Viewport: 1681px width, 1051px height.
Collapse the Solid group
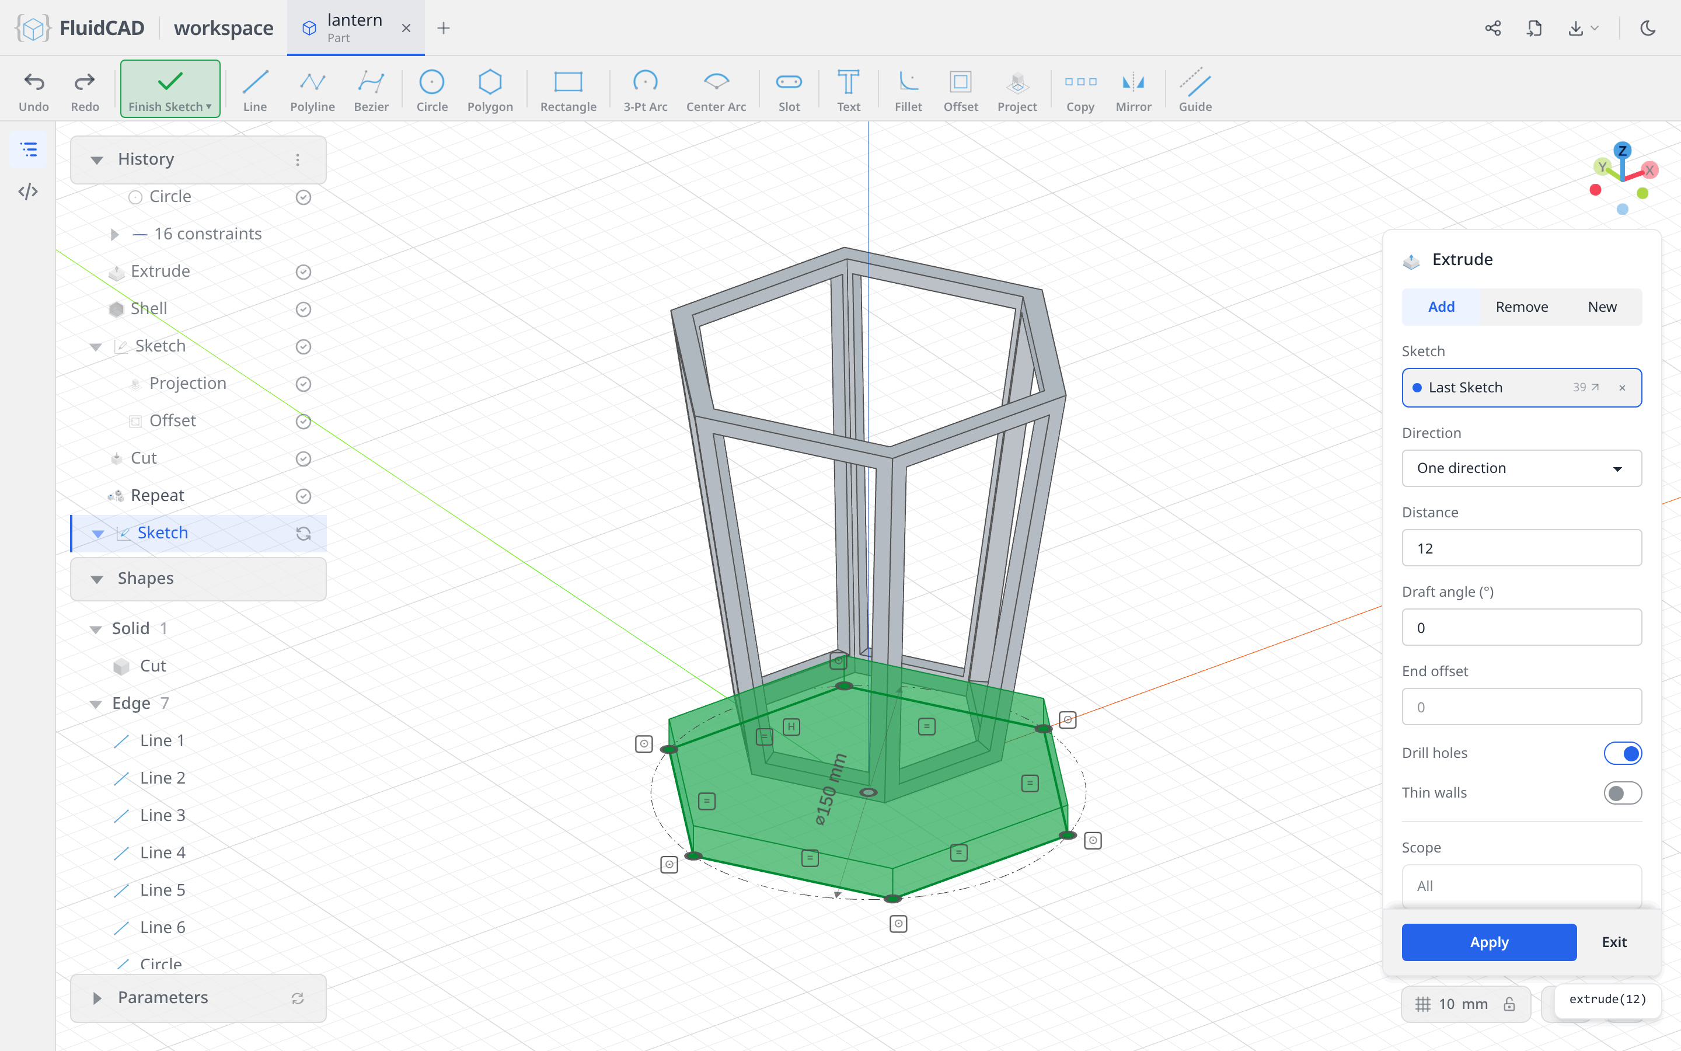(96, 629)
